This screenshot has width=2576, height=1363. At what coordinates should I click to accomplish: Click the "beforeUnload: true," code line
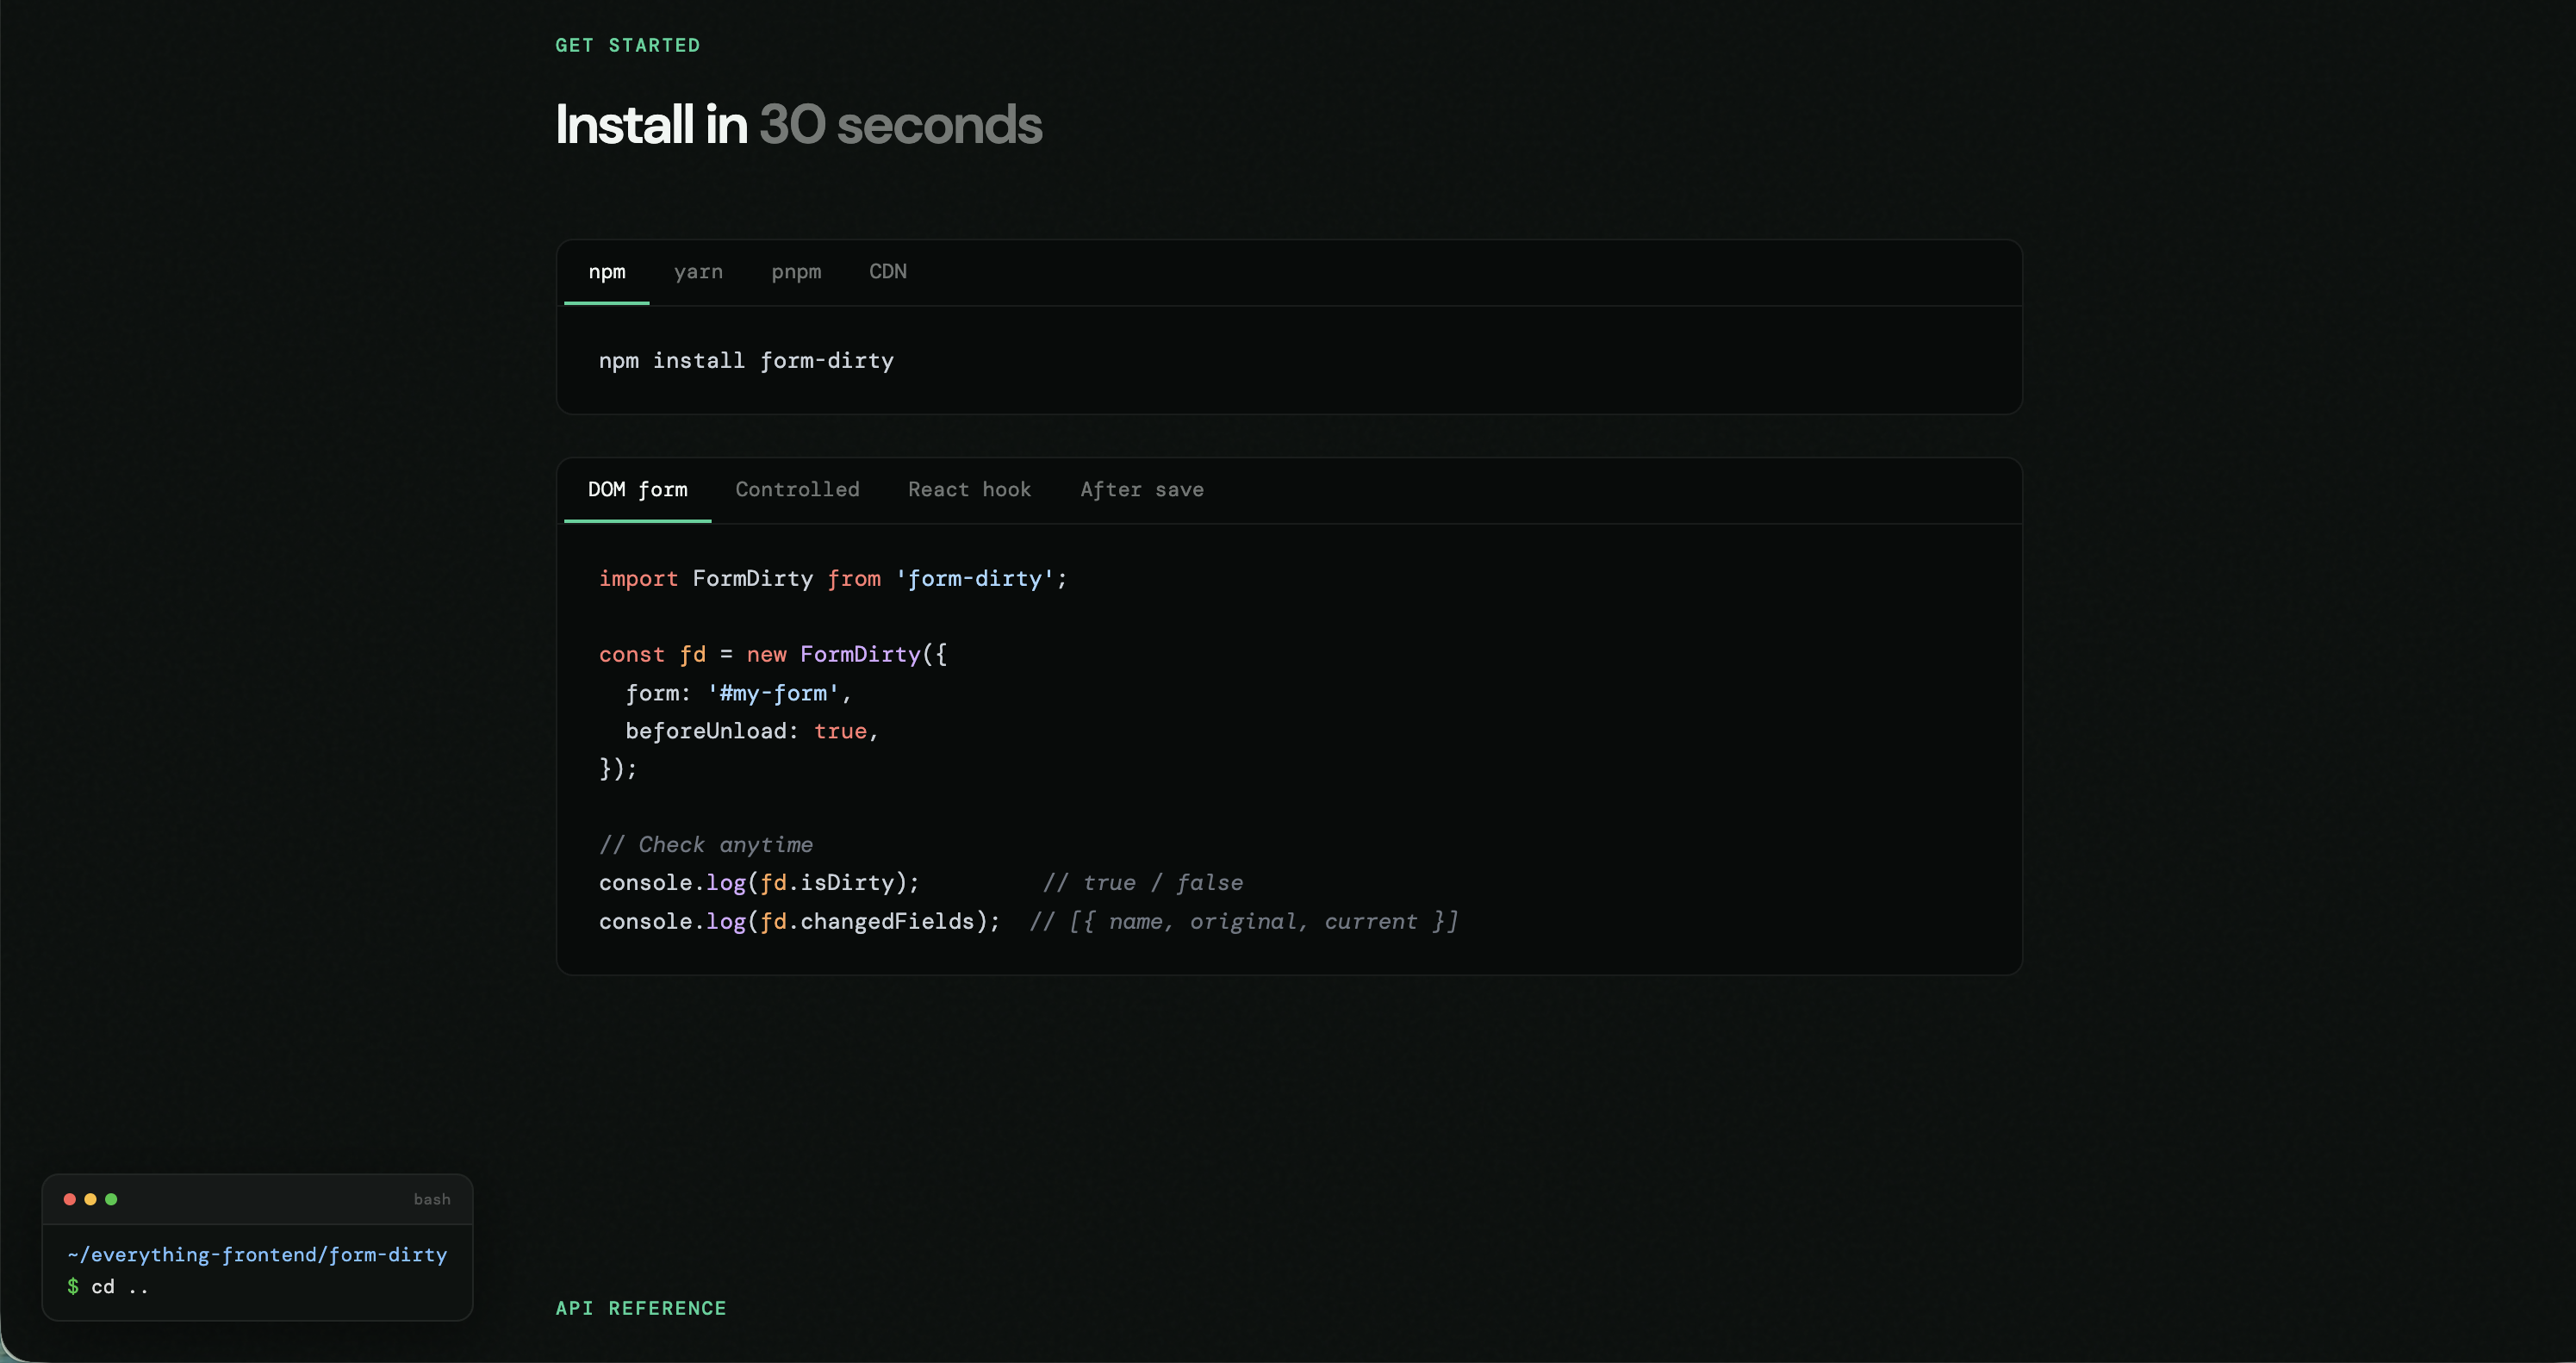(x=752, y=731)
